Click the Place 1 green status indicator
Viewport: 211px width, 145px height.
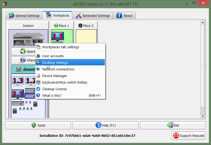click(56, 26)
